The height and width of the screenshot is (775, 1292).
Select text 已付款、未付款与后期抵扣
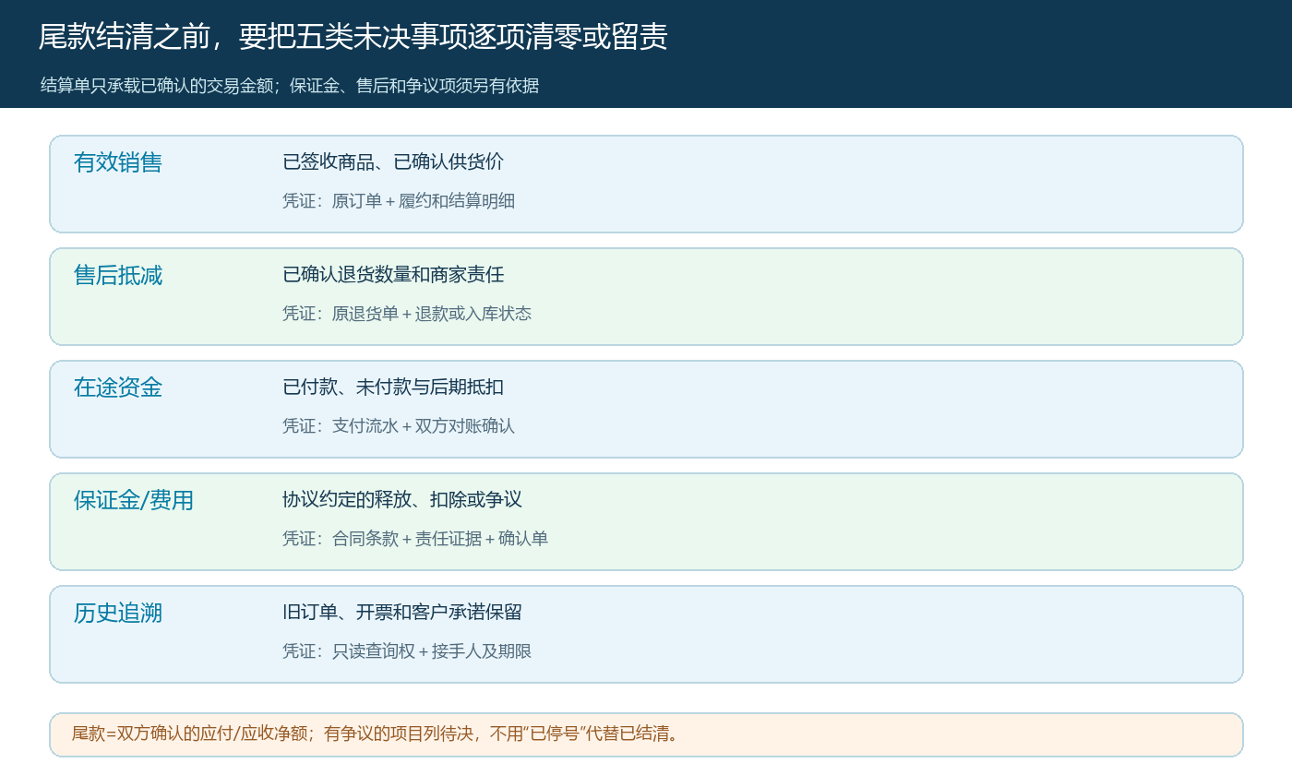(x=393, y=387)
